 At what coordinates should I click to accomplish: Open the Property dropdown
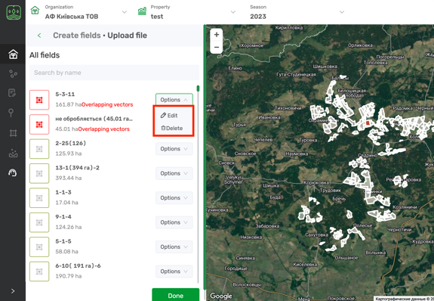tap(233, 12)
